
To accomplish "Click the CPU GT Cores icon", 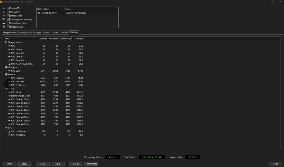I will click(x=9, y=85).
